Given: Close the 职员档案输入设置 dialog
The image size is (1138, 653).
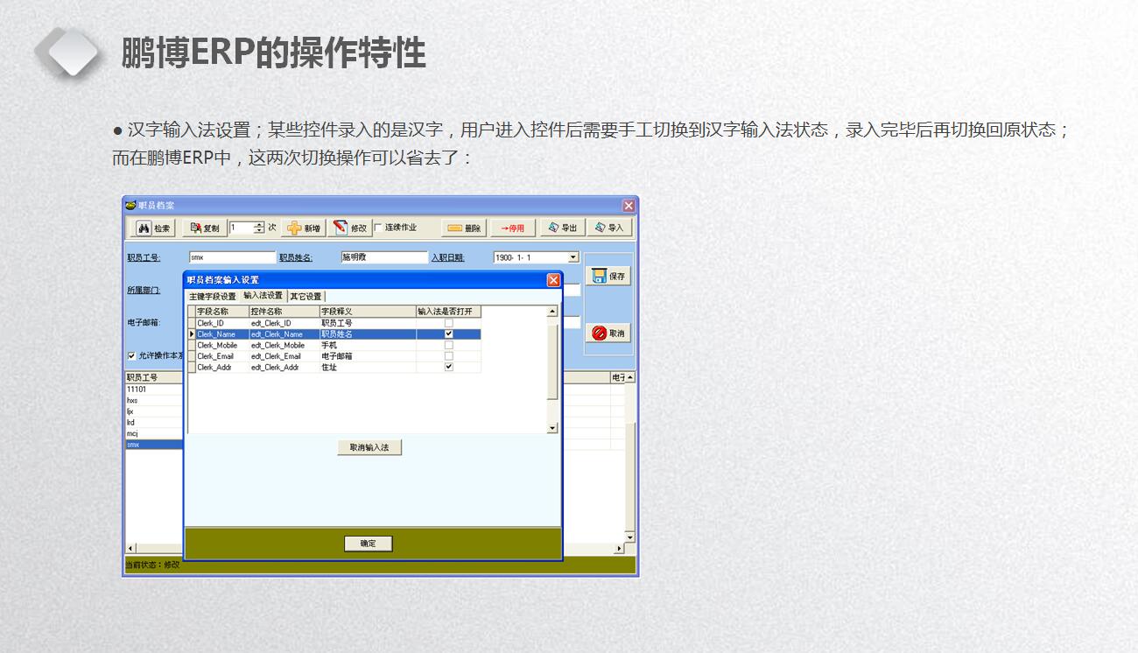Looking at the screenshot, I should point(553,280).
